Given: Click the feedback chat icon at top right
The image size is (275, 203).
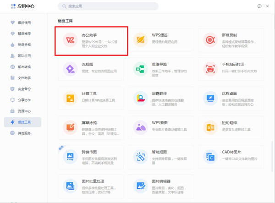Looking at the screenshot, I should click(x=259, y=6).
